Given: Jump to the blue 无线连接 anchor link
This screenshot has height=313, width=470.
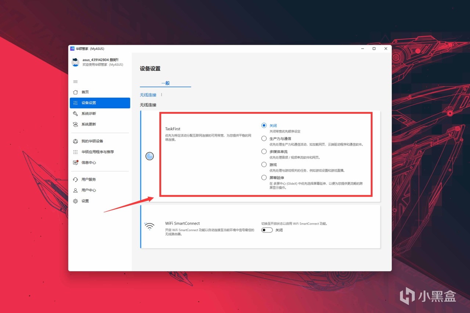Looking at the screenshot, I should coord(148,95).
